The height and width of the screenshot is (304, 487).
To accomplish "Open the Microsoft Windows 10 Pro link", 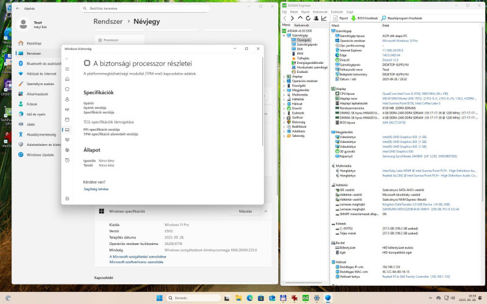I will [x=400, y=41].
